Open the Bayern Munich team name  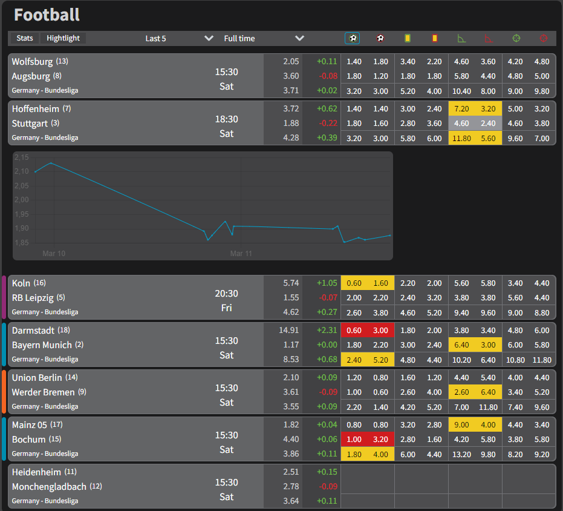click(x=42, y=345)
